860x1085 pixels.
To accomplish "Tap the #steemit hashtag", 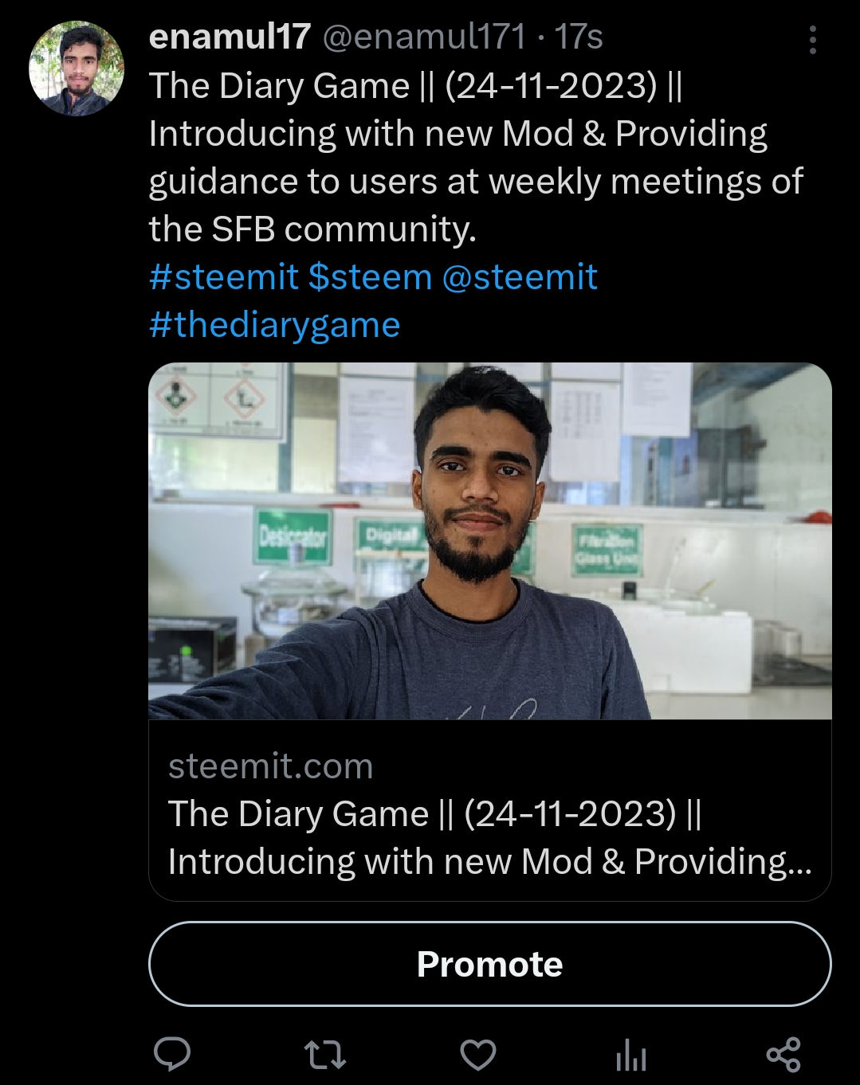I will (x=224, y=277).
